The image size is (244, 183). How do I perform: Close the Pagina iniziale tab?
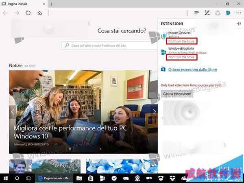pos(44,4)
